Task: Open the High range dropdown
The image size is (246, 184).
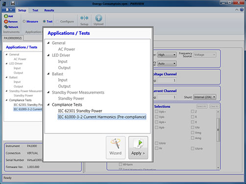Action: point(167,54)
